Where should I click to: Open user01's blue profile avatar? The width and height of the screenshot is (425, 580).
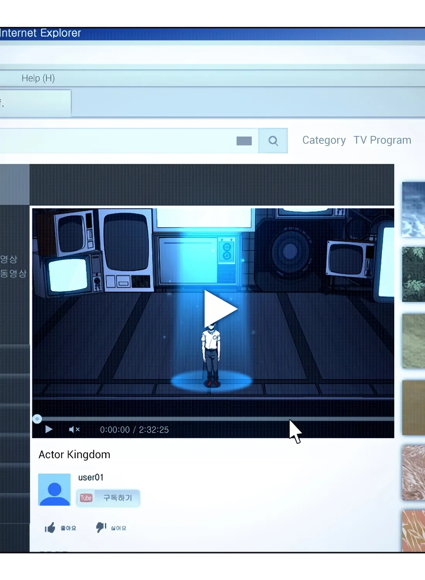(54, 490)
